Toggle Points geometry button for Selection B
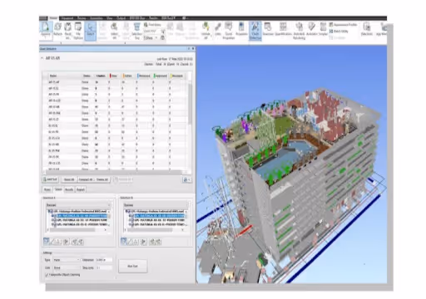This screenshot has width=426, height=299. (136, 242)
